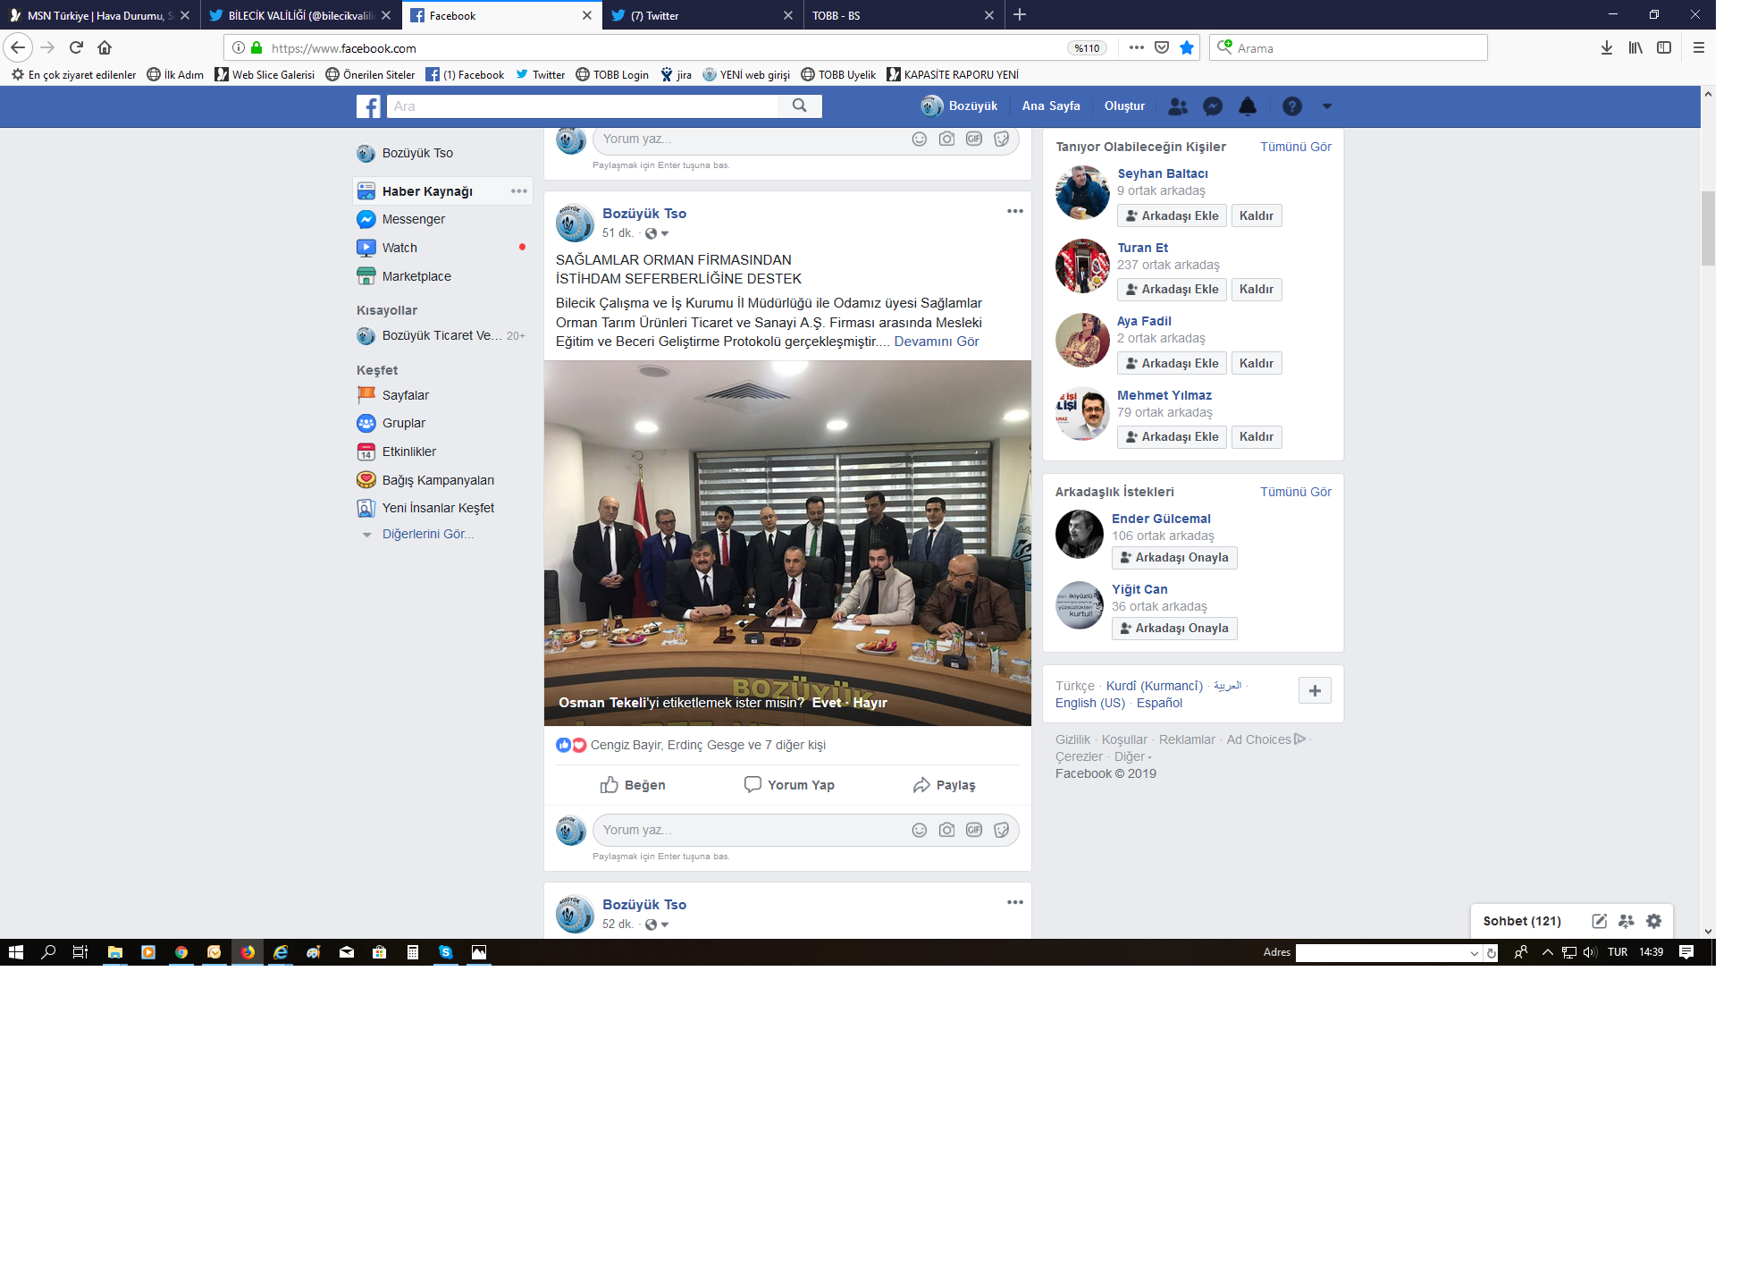Click the Facebook logo in the blue header
1757x1275 pixels.
point(368,106)
